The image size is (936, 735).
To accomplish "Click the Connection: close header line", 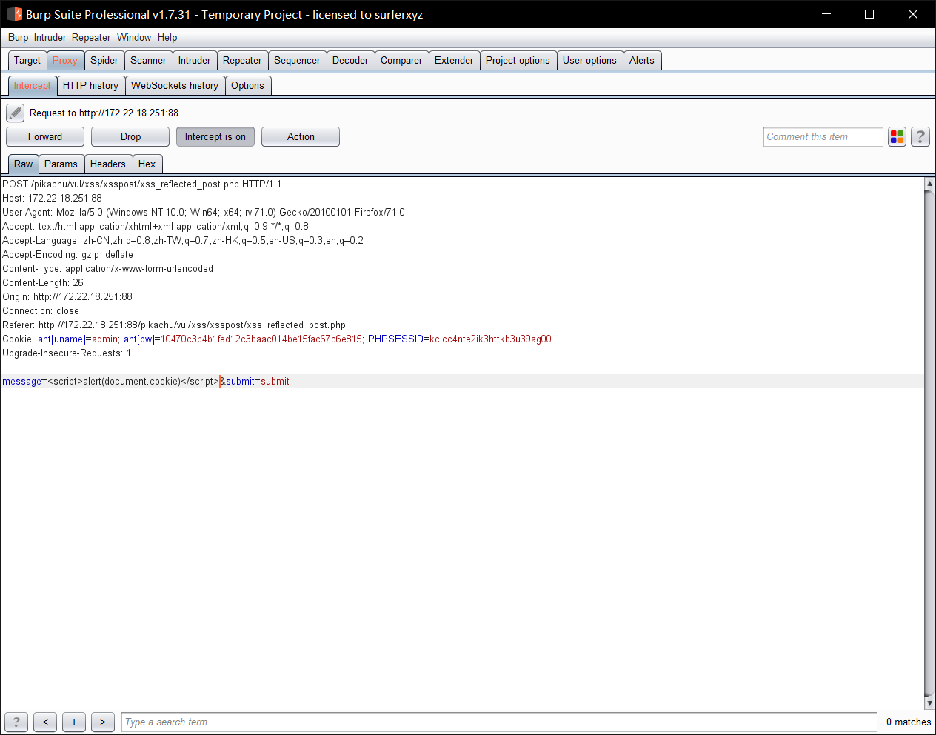I will point(41,310).
